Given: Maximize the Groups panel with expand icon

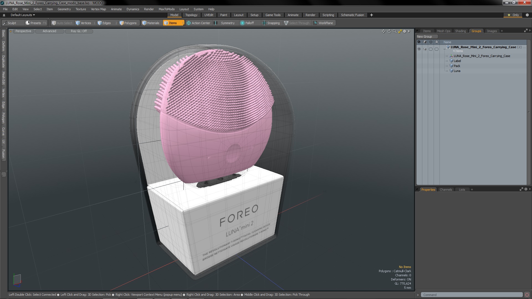Looking at the screenshot, I should click(x=526, y=31).
